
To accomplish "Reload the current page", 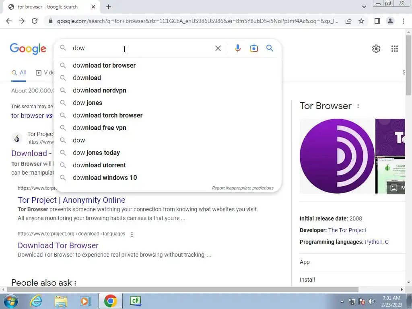I will point(35,21).
